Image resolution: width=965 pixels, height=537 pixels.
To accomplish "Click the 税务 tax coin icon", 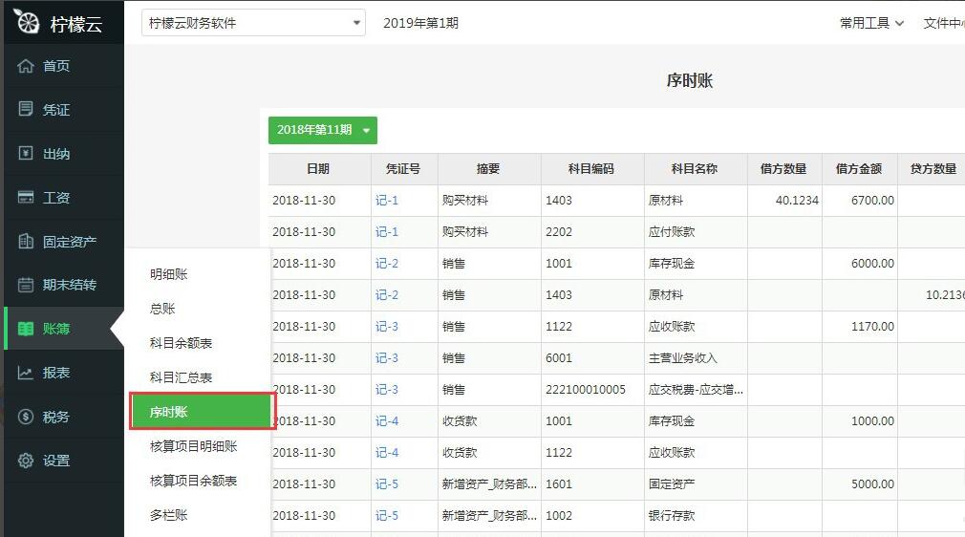I will [x=25, y=417].
